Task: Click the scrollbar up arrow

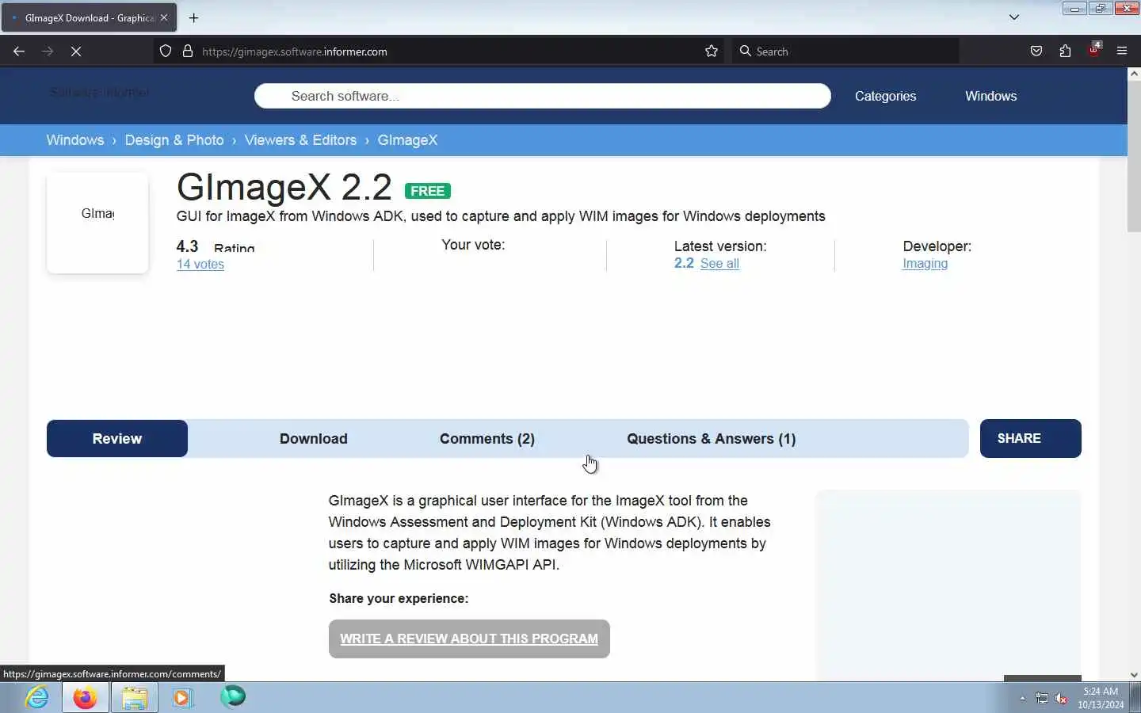Action: coord(1134,74)
